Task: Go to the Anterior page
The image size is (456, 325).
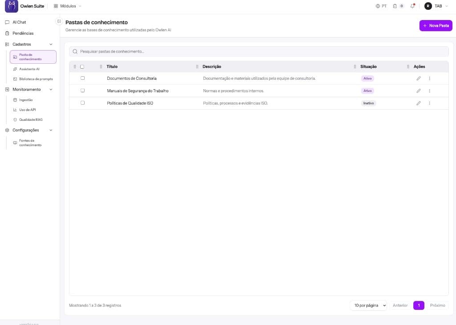Action: tap(400, 305)
